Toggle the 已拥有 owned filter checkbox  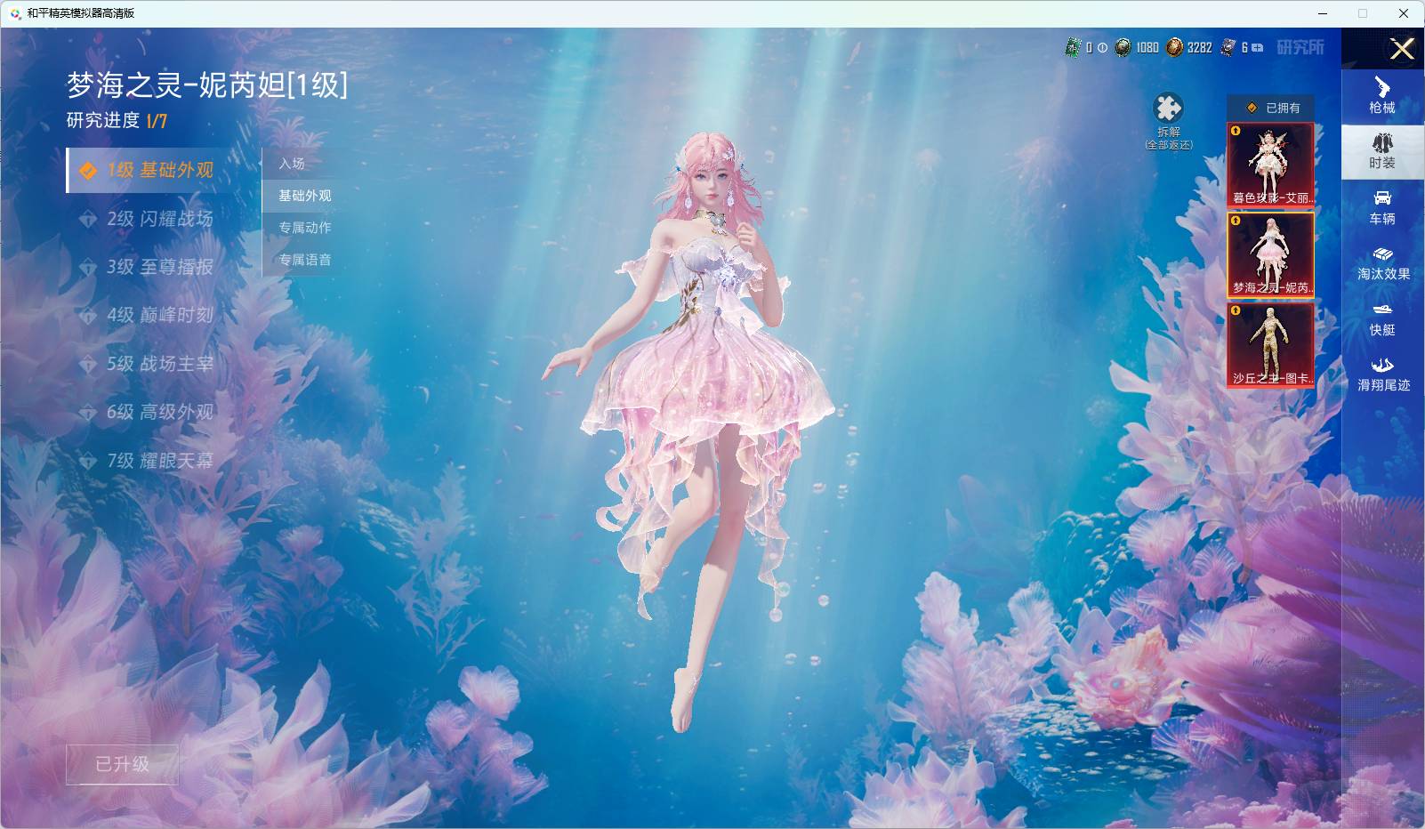click(x=1252, y=108)
